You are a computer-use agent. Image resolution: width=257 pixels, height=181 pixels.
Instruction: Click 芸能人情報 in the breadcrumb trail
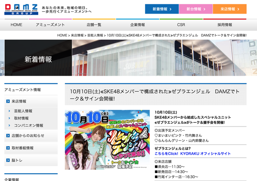[95, 35]
